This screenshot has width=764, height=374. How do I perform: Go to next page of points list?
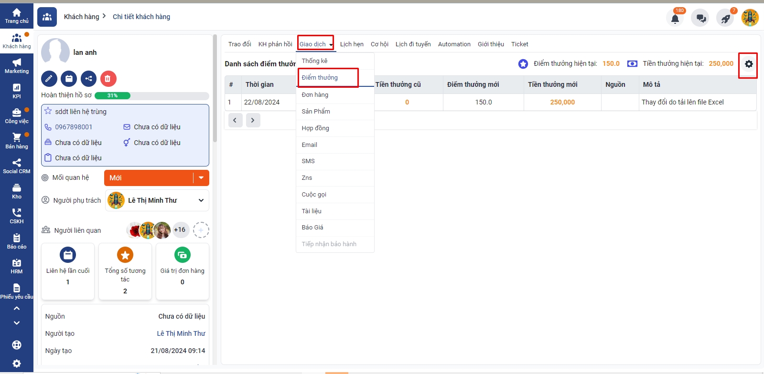(x=253, y=120)
